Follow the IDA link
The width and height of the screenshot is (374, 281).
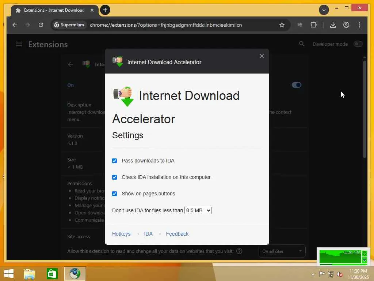tap(148, 234)
